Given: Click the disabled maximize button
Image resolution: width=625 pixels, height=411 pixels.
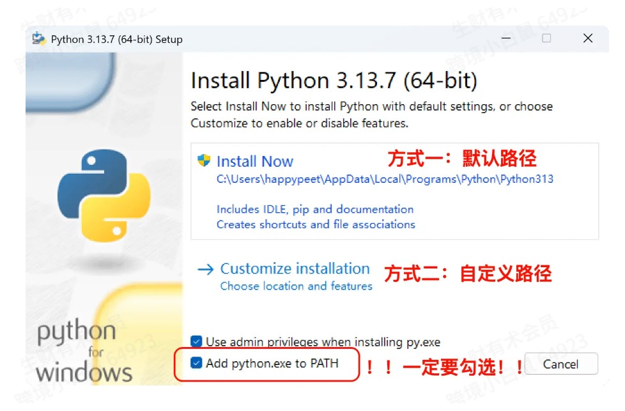Looking at the screenshot, I should click(x=546, y=38).
